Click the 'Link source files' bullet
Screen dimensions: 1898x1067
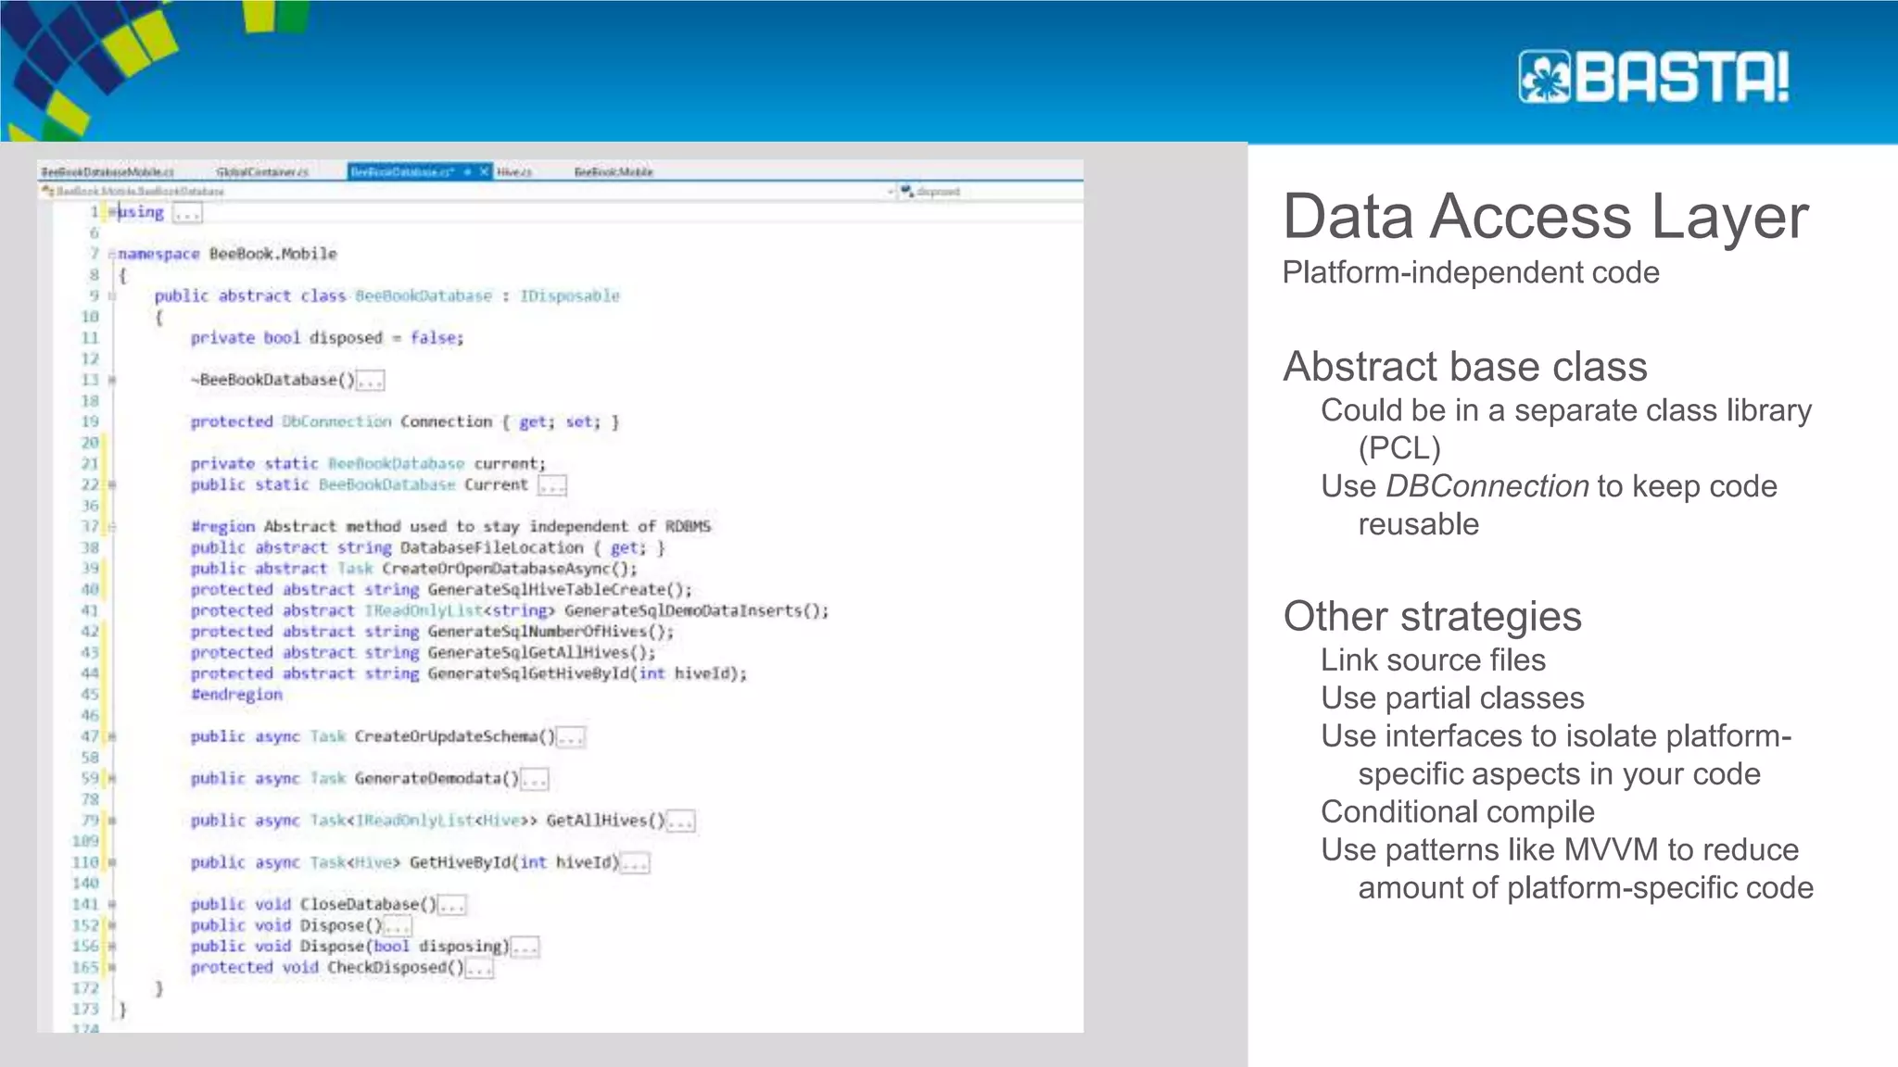pos(1433,660)
